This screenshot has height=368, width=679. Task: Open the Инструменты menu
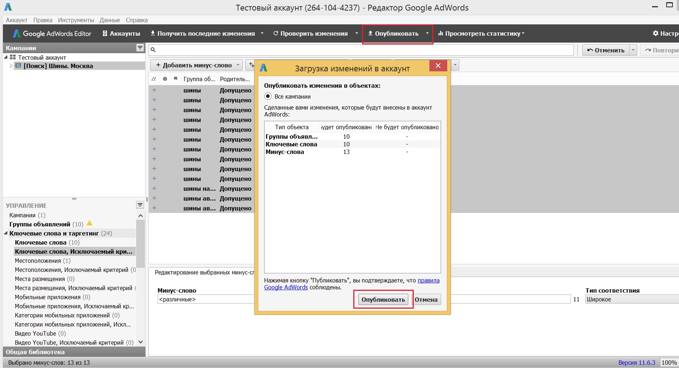point(76,20)
